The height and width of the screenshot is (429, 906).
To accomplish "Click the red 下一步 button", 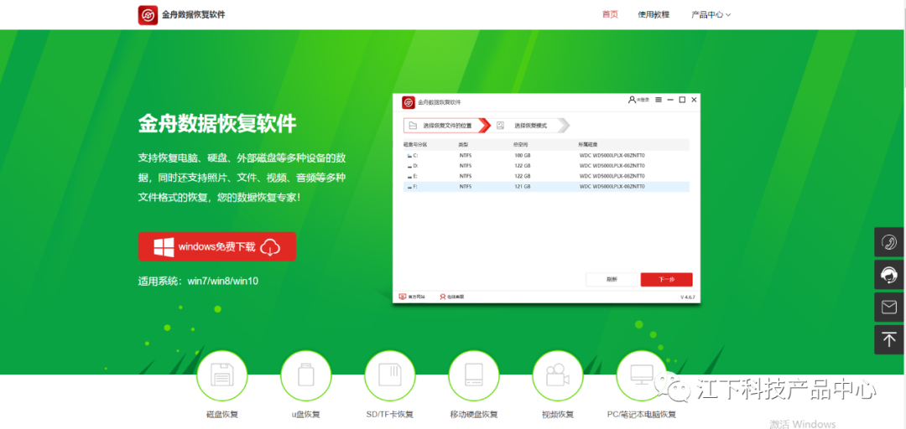I will point(666,280).
